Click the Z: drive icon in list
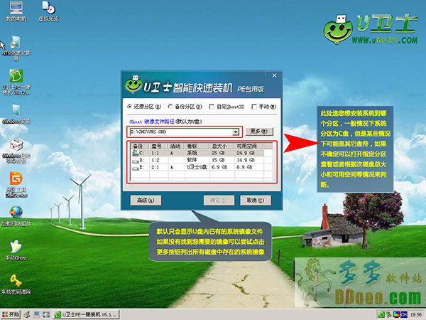This screenshot has height=320, width=426. tap(135, 168)
